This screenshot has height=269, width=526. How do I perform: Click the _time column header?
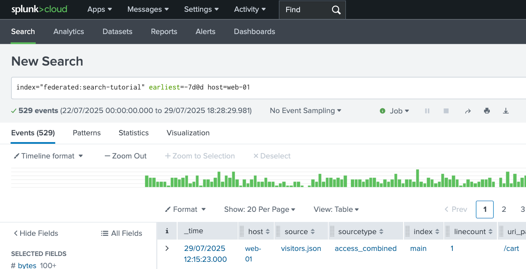click(x=194, y=231)
